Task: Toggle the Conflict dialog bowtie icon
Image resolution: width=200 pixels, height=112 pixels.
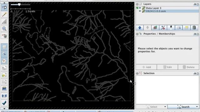Action: (4, 96)
